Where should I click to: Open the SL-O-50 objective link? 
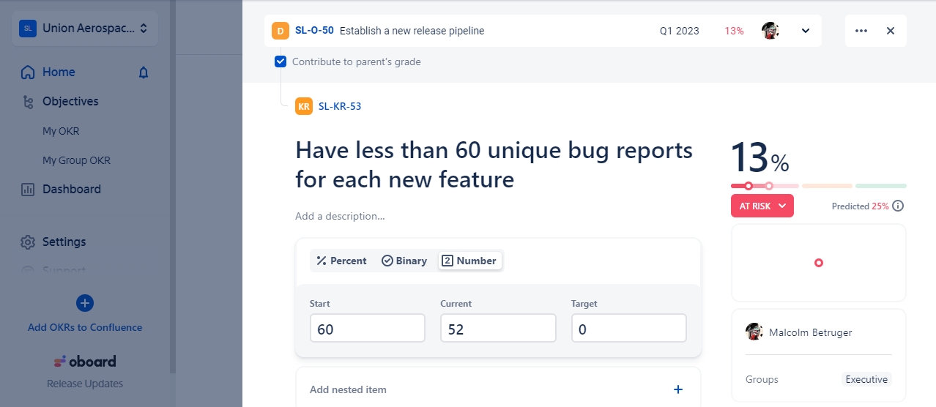click(314, 31)
